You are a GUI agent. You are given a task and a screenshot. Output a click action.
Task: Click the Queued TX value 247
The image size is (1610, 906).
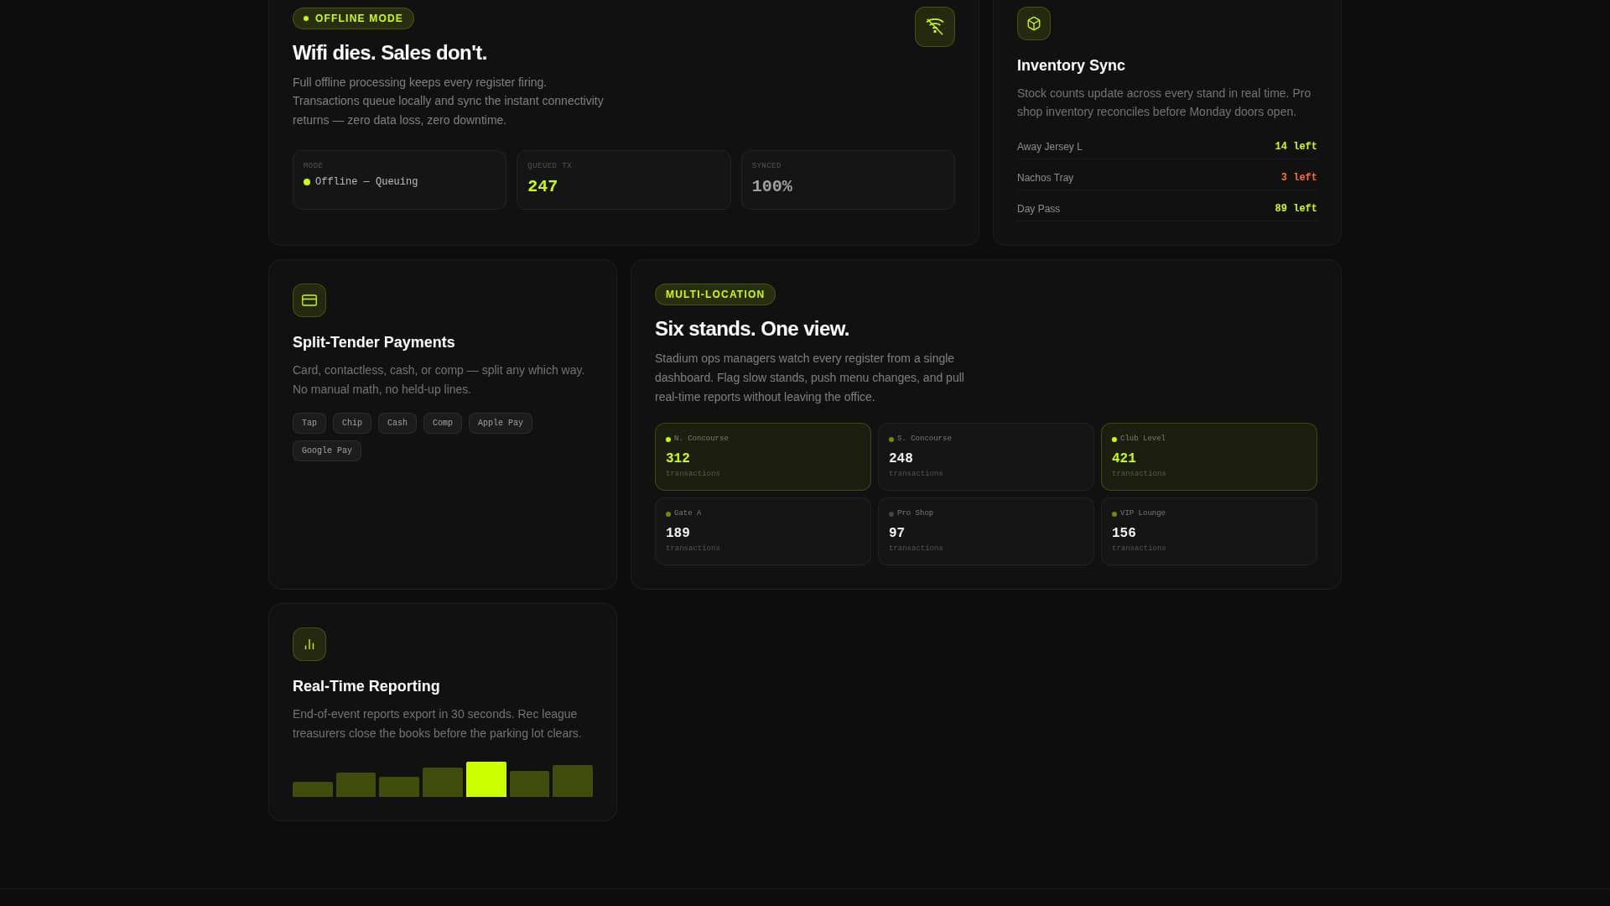tap(543, 187)
